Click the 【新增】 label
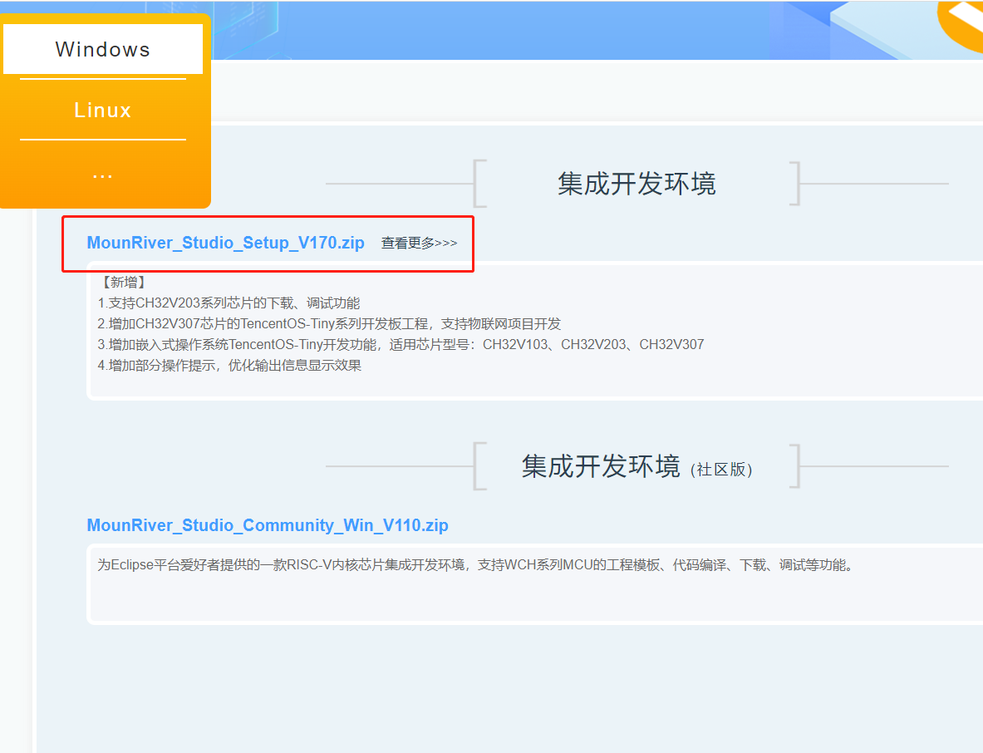Screen dimensions: 983x753 [x=124, y=282]
